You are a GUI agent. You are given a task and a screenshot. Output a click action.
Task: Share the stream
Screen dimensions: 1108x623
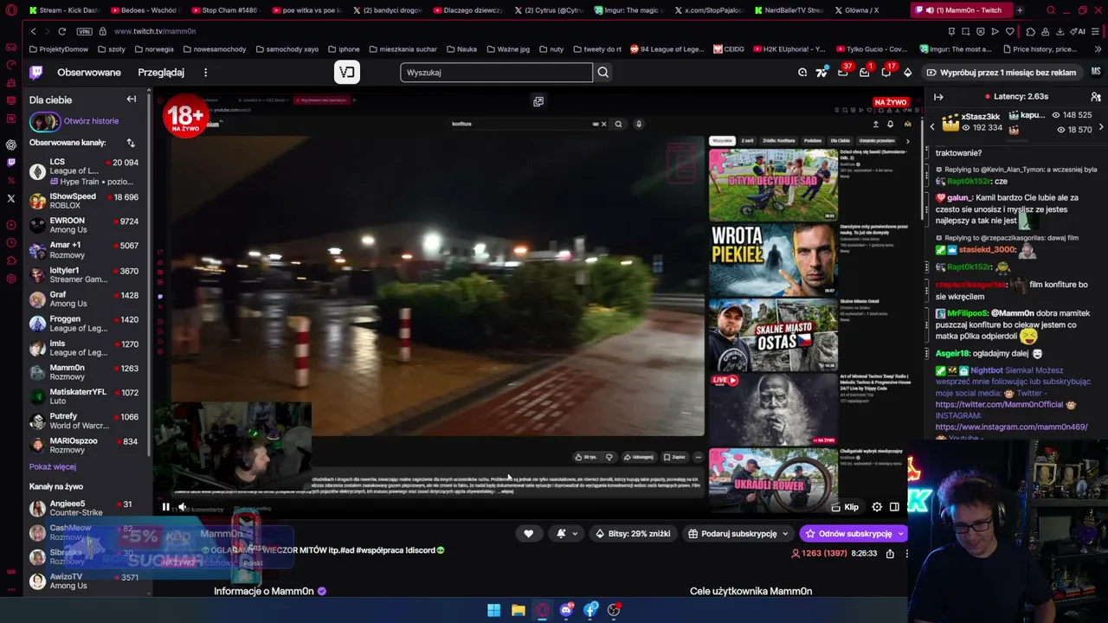pyautogui.click(x=890, y=554)
